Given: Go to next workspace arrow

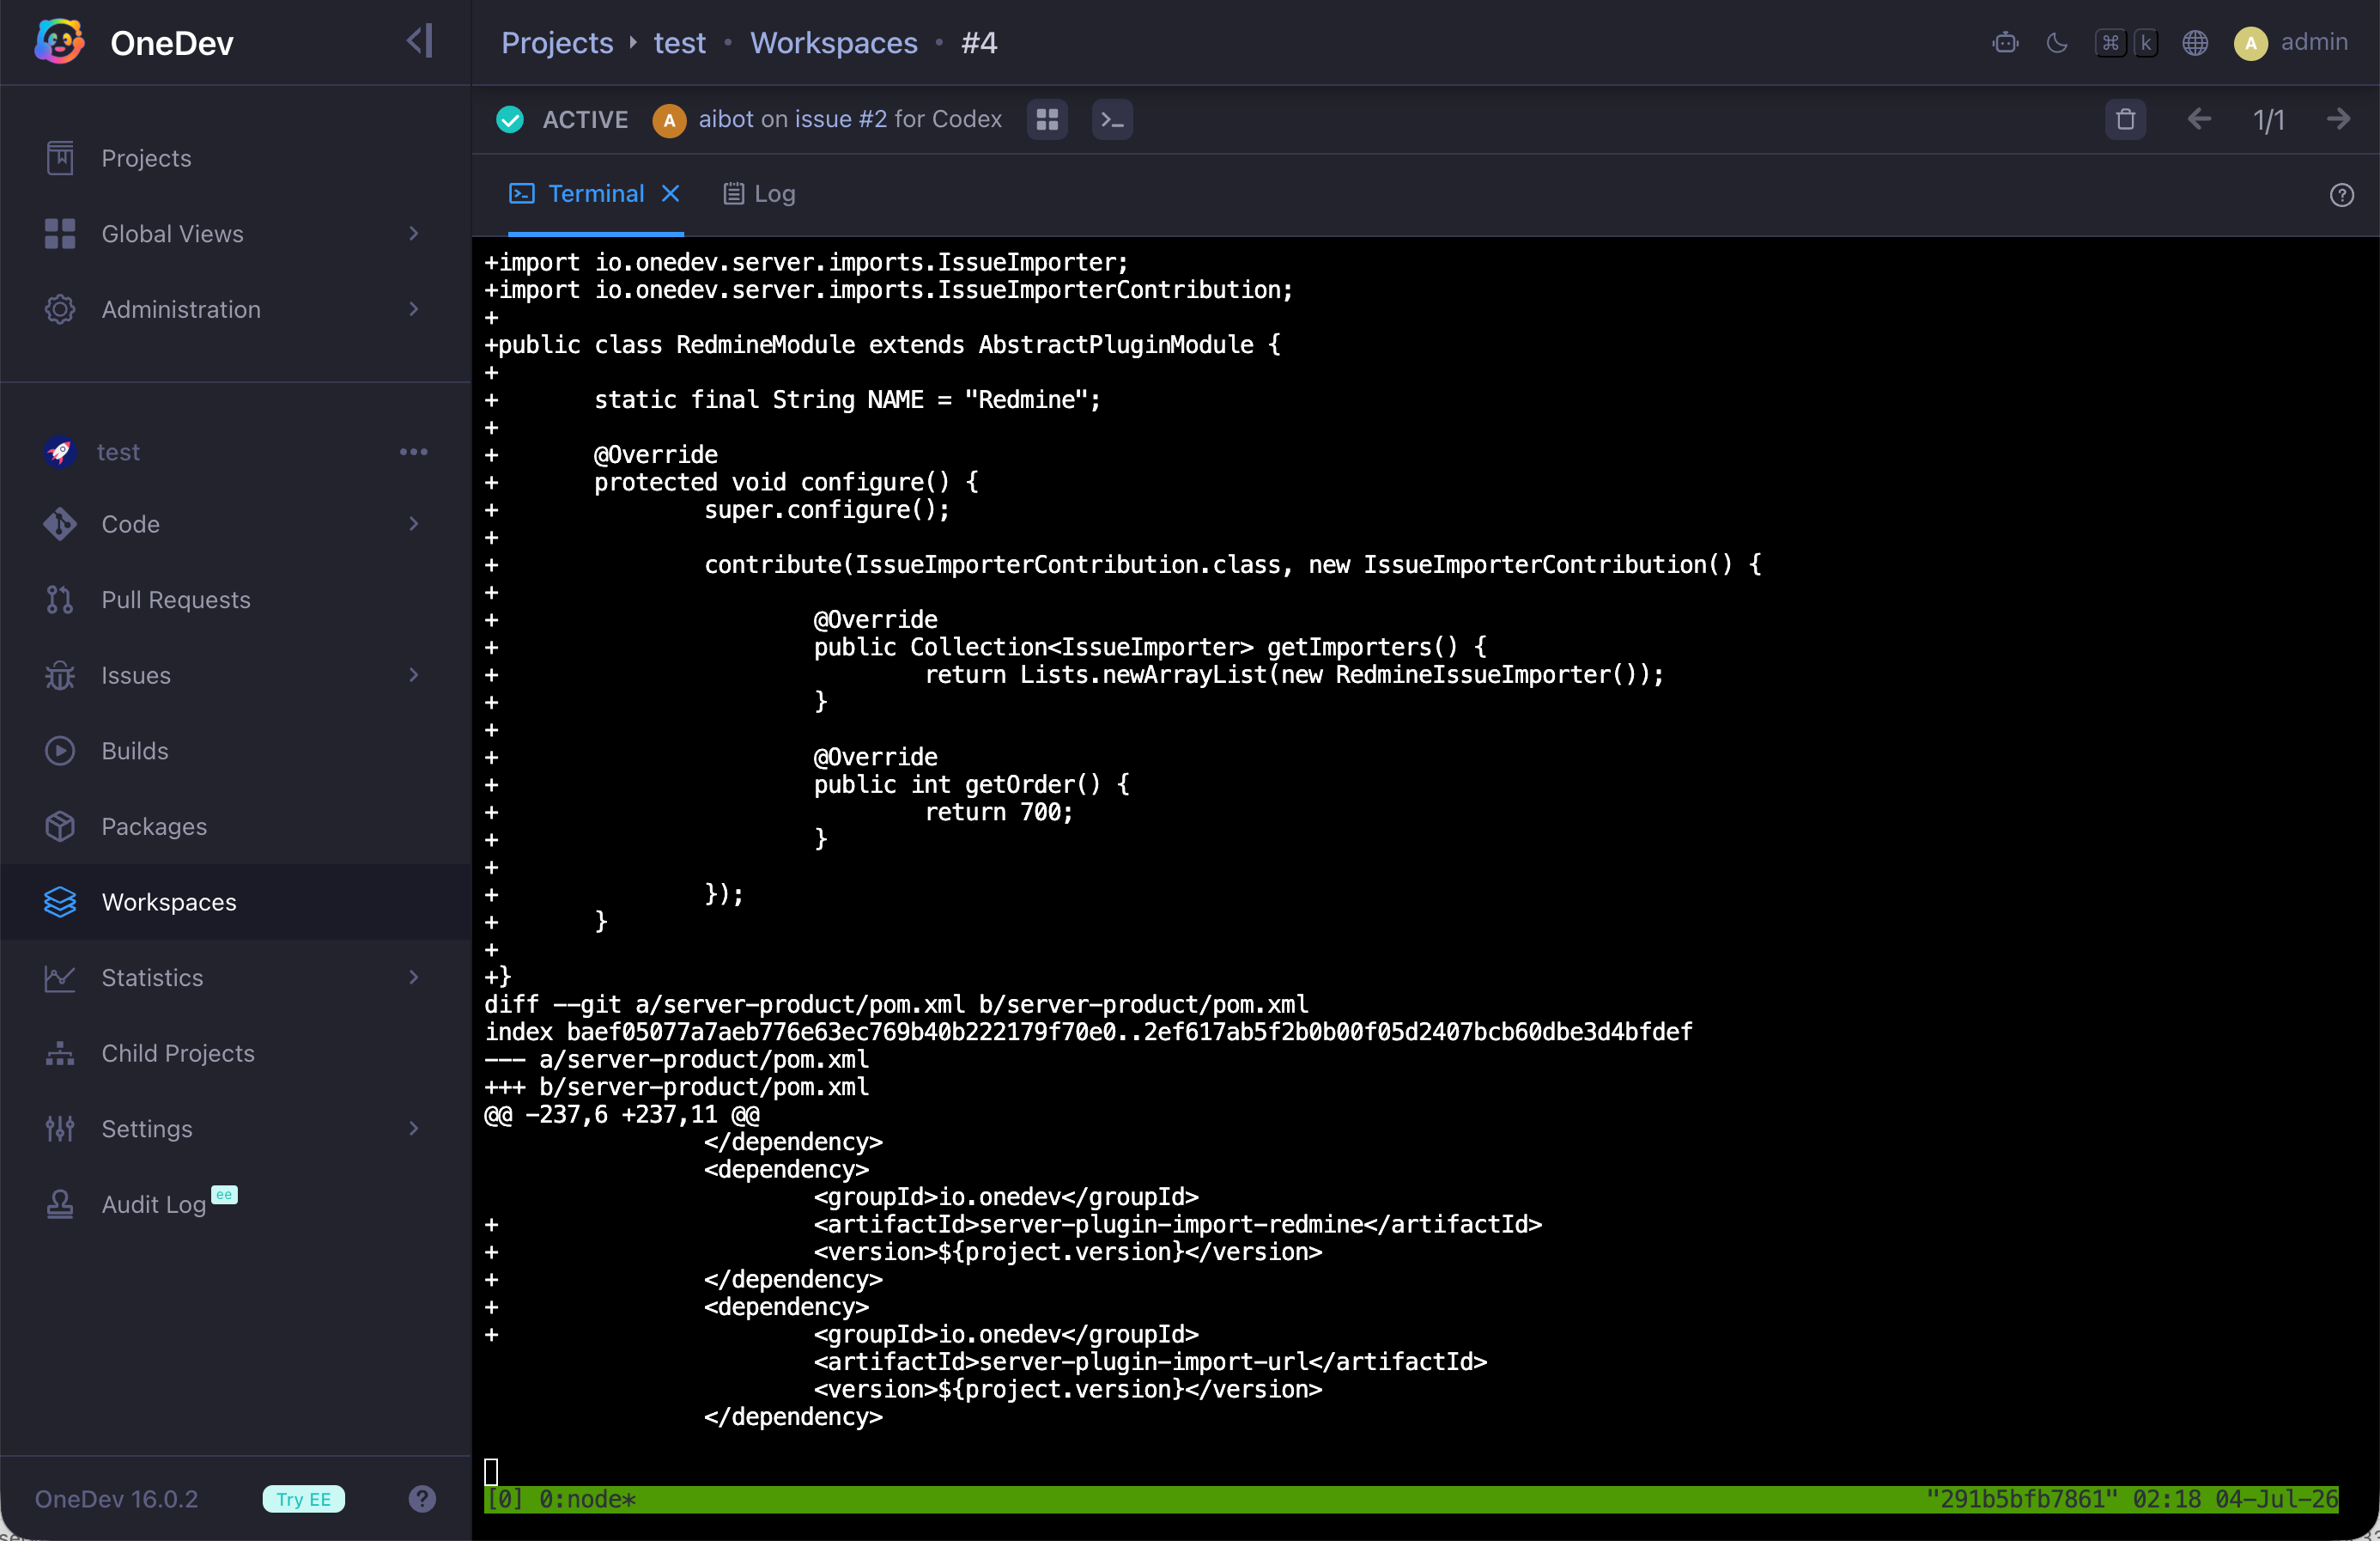Looking at the screenshot, I should click(2338, 120).
